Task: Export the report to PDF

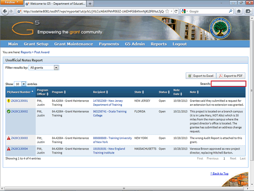Action: point(231,76)
